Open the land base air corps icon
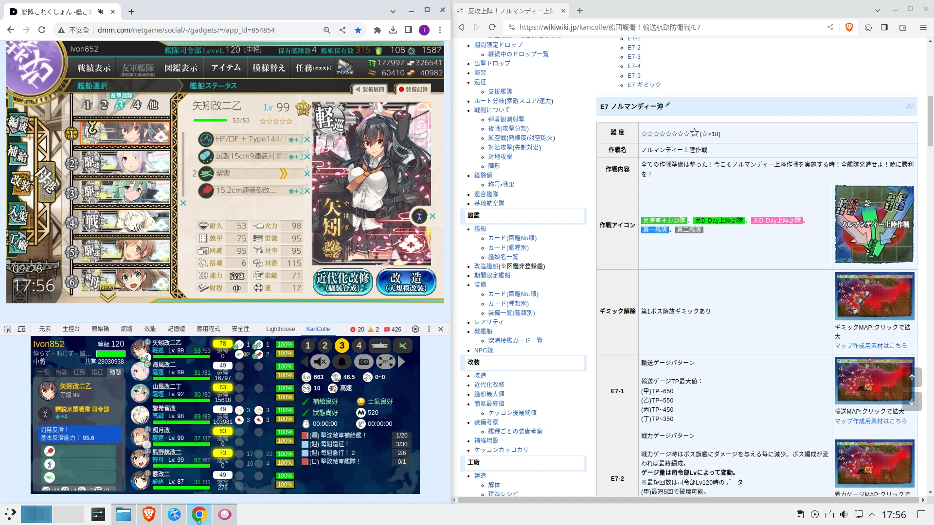934x525 pixels. click(x=403, y=346)
